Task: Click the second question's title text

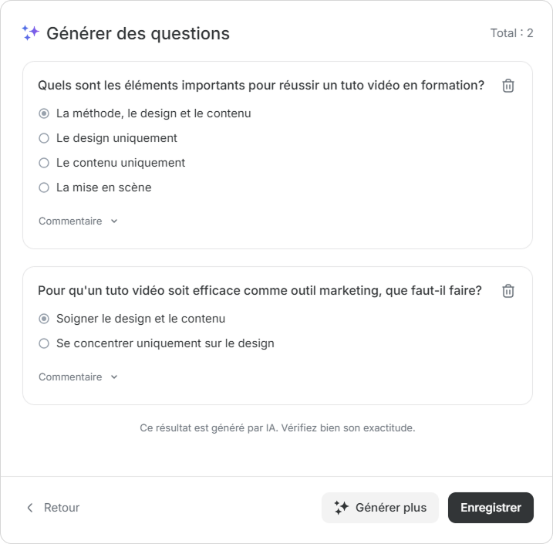Action: pos(259,291)
